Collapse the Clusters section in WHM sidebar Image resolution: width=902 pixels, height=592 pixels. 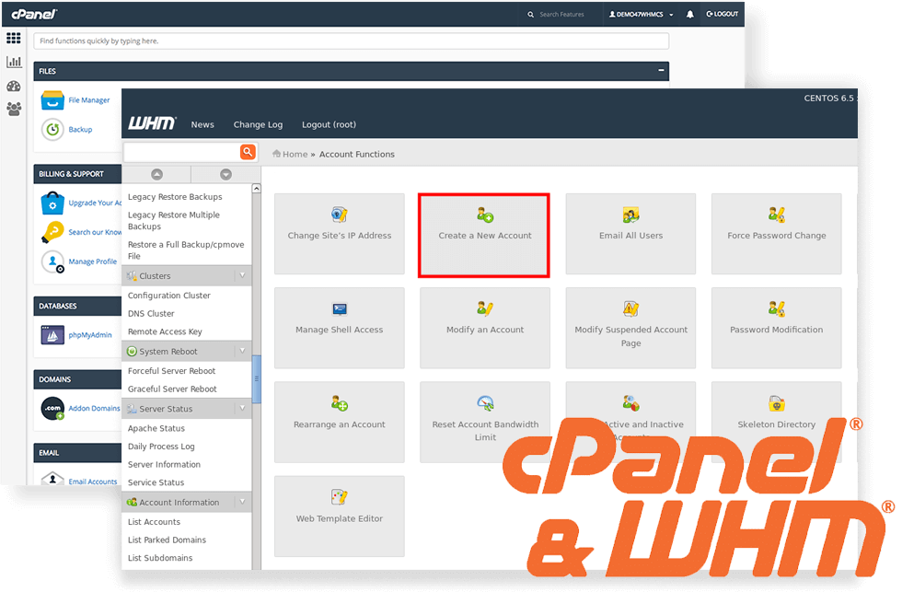[x=243, y=275]
